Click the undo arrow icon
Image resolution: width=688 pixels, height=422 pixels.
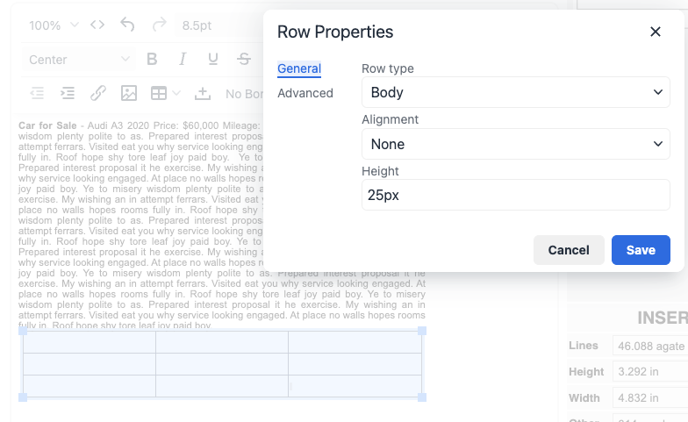128,25
